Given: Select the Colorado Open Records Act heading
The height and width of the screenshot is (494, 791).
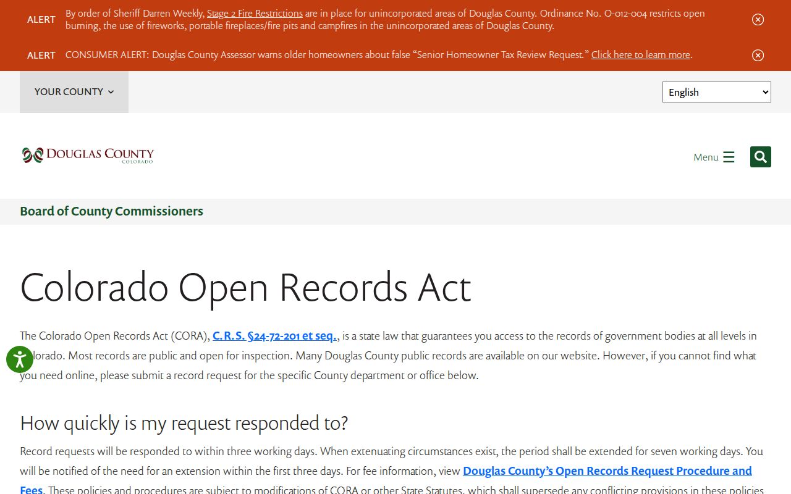Looking at the screenshot, I should [246, 287].
